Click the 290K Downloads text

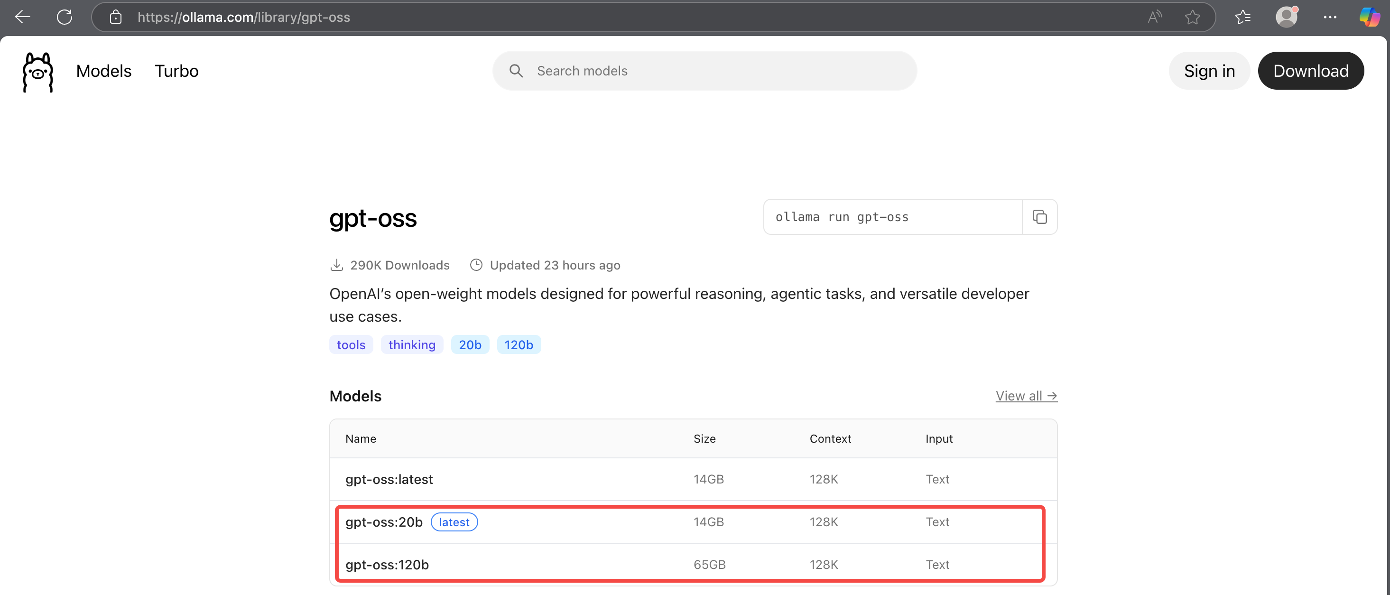(399, 265)
